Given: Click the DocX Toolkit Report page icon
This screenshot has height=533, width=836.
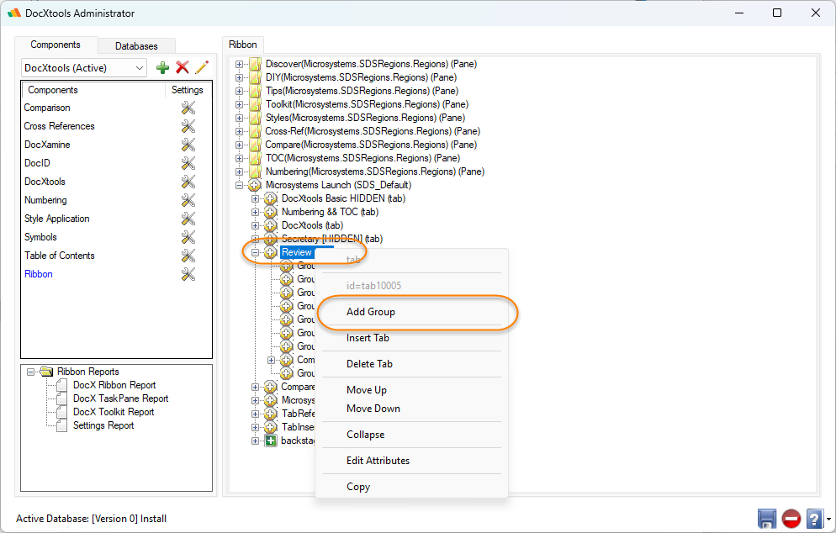Looking at the screenshot, I should point(62,412).
